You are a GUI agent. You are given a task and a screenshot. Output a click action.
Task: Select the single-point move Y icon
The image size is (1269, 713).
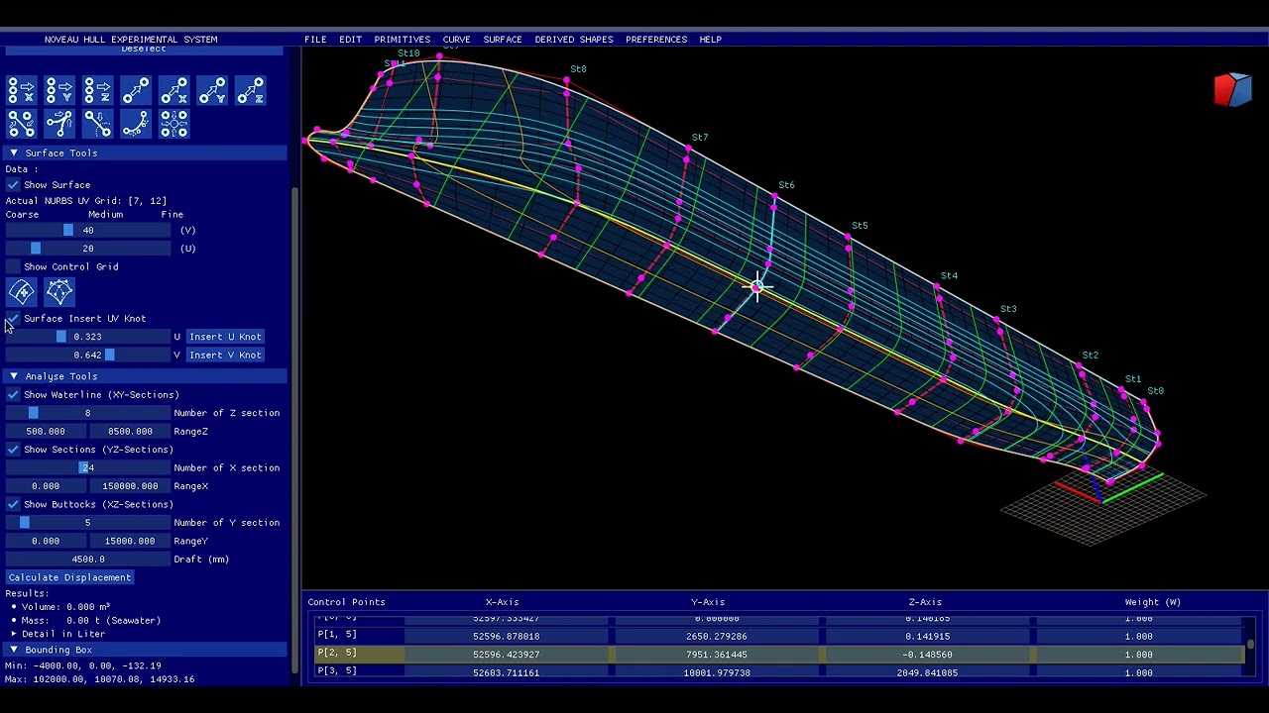click(212, 91)
